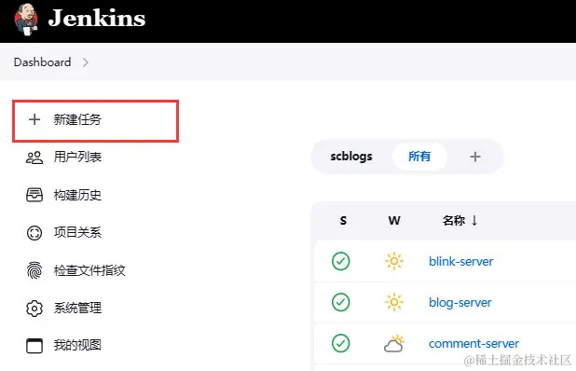Click the sort arrow next to 名称

coord(474,220)
